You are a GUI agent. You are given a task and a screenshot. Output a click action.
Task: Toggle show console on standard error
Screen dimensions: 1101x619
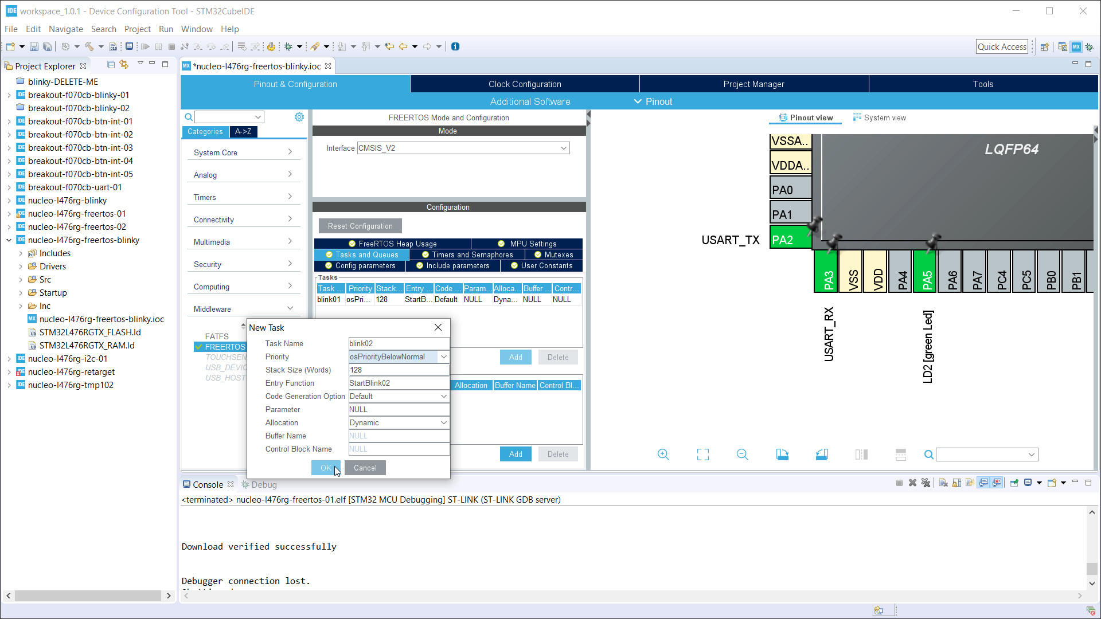(x=997, y=483)
